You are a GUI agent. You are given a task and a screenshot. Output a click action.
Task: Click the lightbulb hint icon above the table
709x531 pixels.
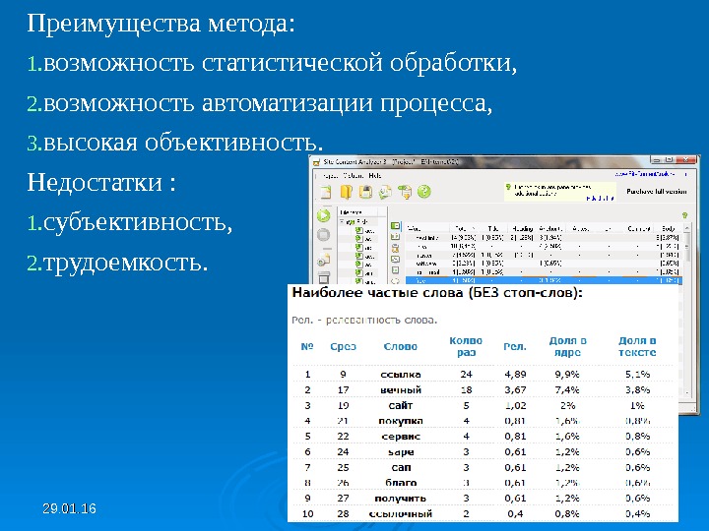[684, 215]
